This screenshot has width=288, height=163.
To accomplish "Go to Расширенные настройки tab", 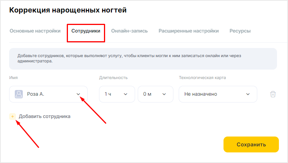I will tap(189, 31).
